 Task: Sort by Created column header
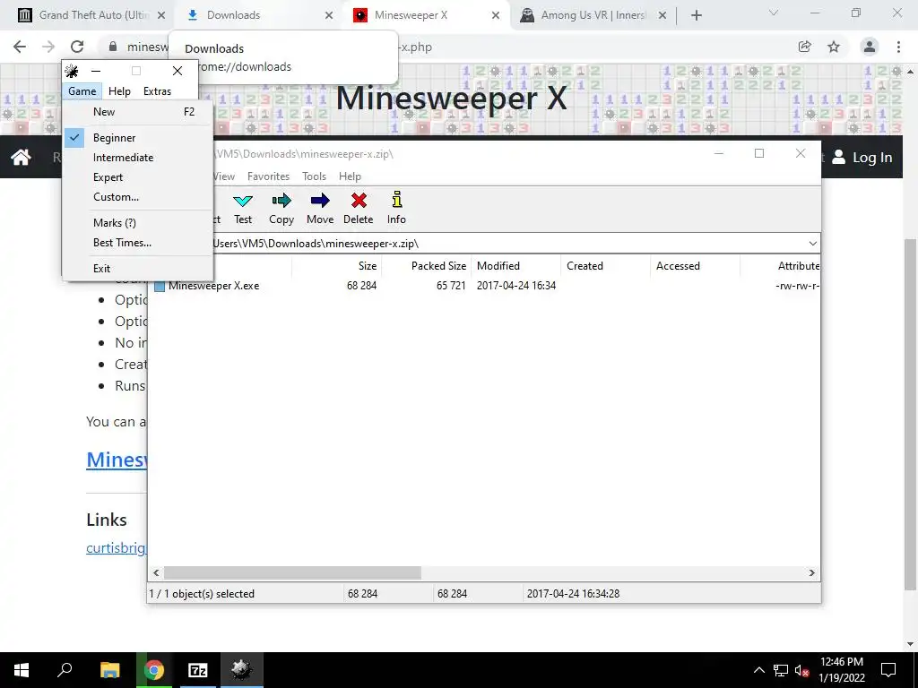coord(605,266)
